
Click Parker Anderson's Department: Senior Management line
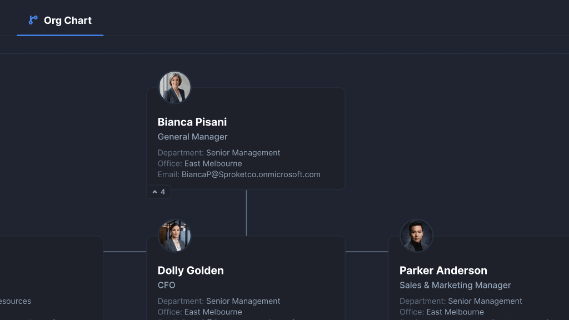pos(461,301)
